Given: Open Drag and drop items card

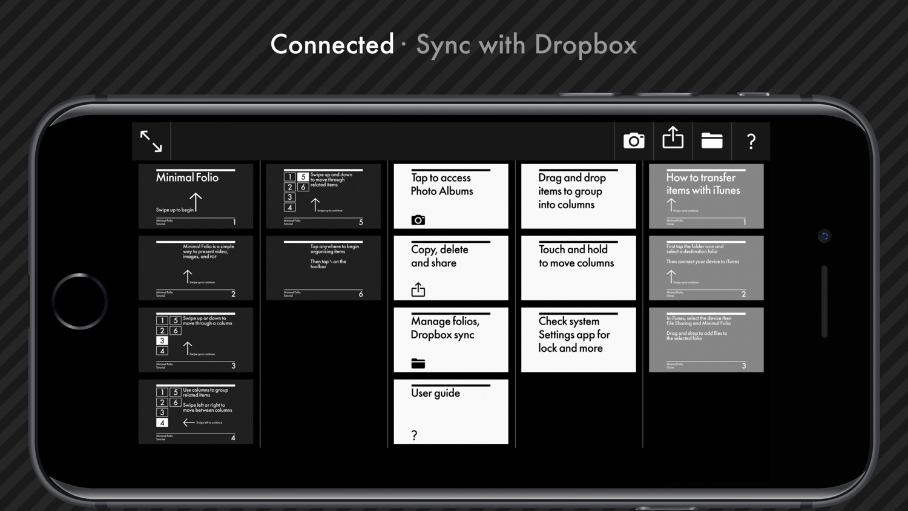Looking at the screenshot, I should pos(579,196).
